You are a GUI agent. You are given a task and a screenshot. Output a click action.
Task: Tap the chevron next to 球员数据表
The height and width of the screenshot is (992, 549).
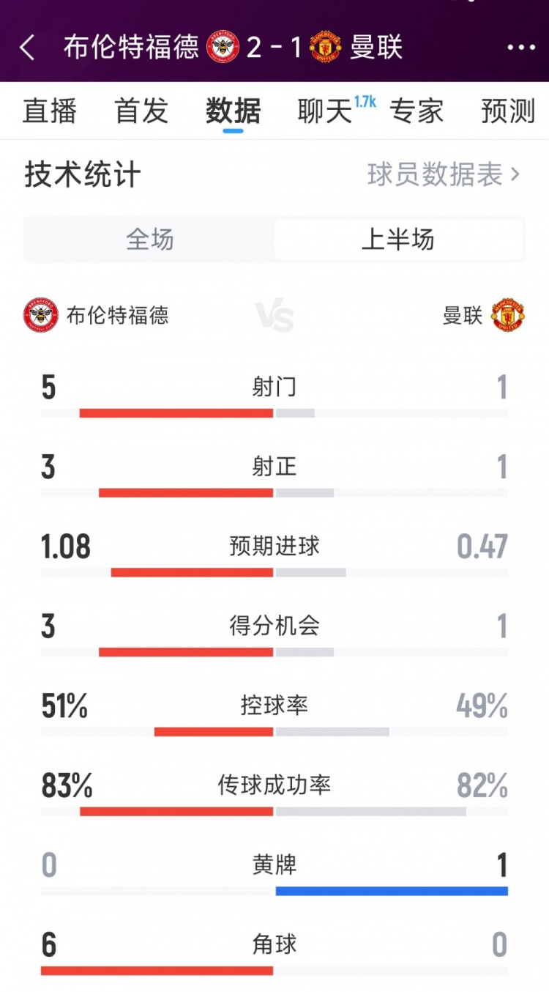click(515, 174)
